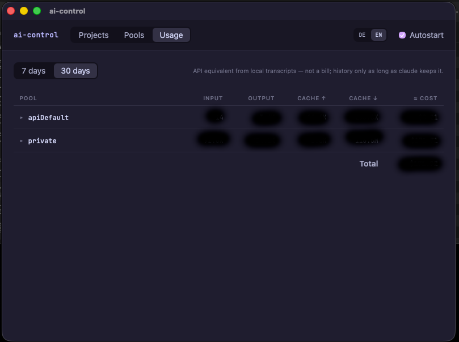Maximize the ai-control window with green button
The width and height of the screenshot is (459, 342).
37,11
